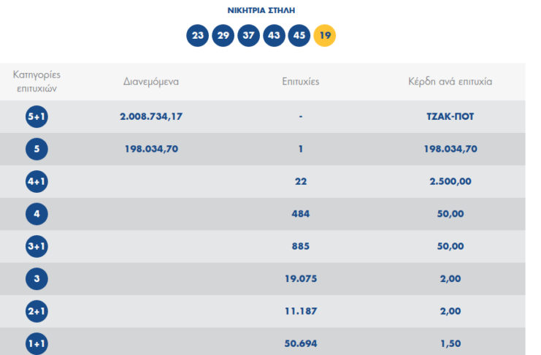Click the number 43 ball
Screen dimensions: 541x355
tap(275, 35)
